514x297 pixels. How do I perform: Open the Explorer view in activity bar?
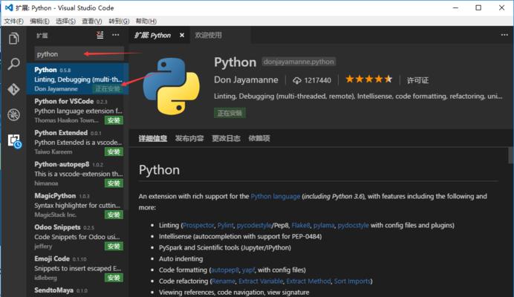point(14,39)
